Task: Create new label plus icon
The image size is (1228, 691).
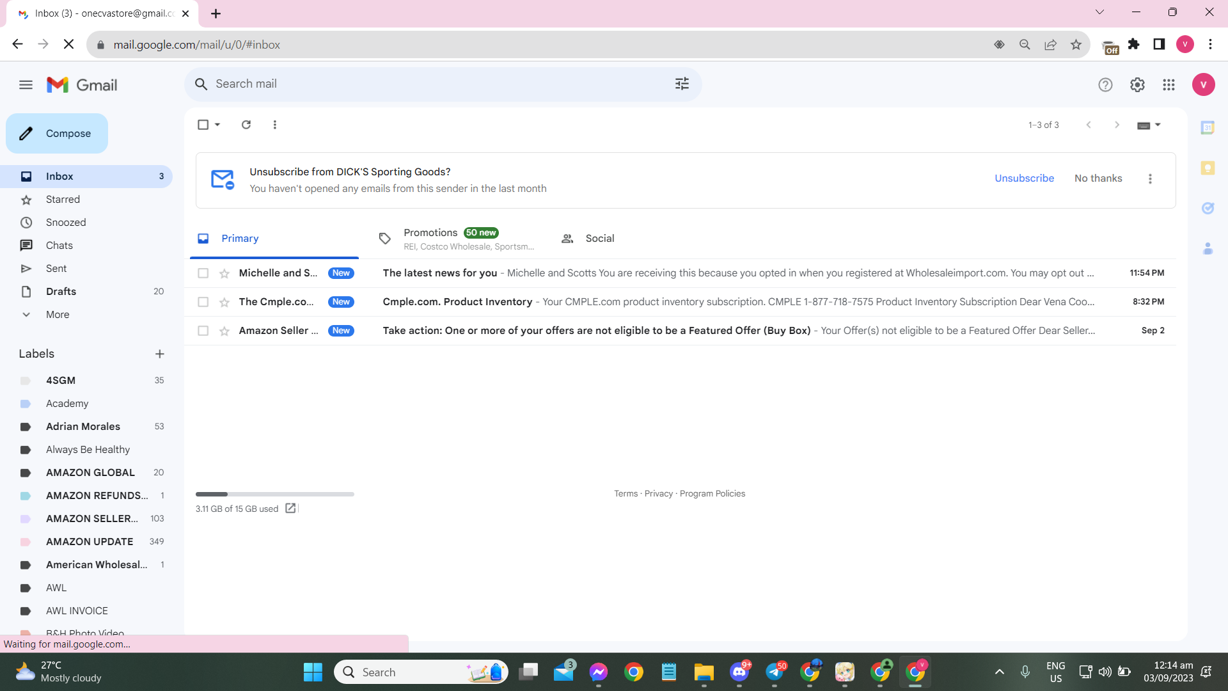Action: click(x=160, y=354)
